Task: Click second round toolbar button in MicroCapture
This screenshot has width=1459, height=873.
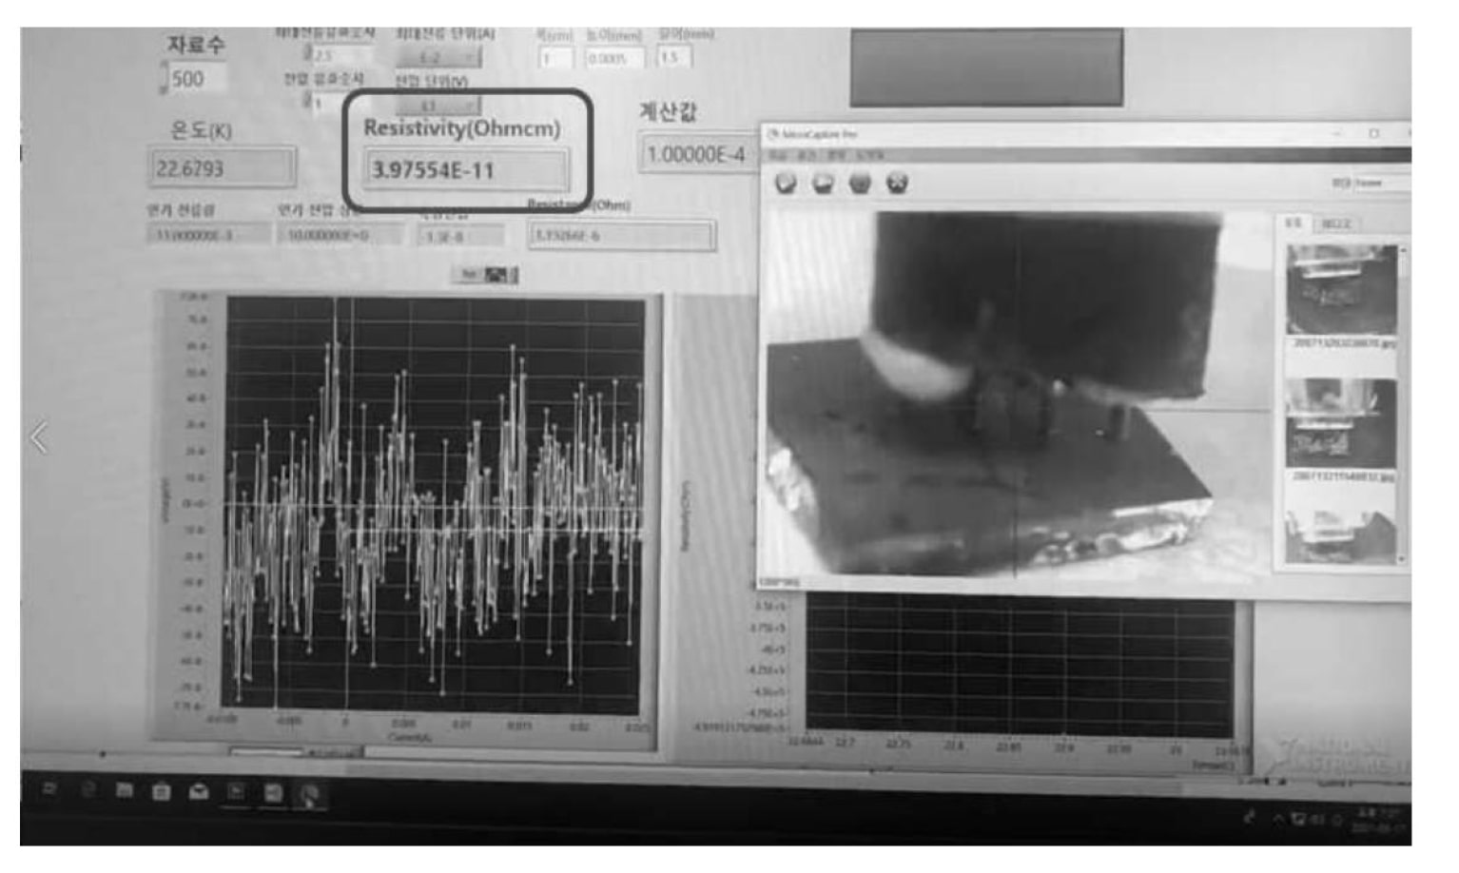Action: [x=823, y=183]
